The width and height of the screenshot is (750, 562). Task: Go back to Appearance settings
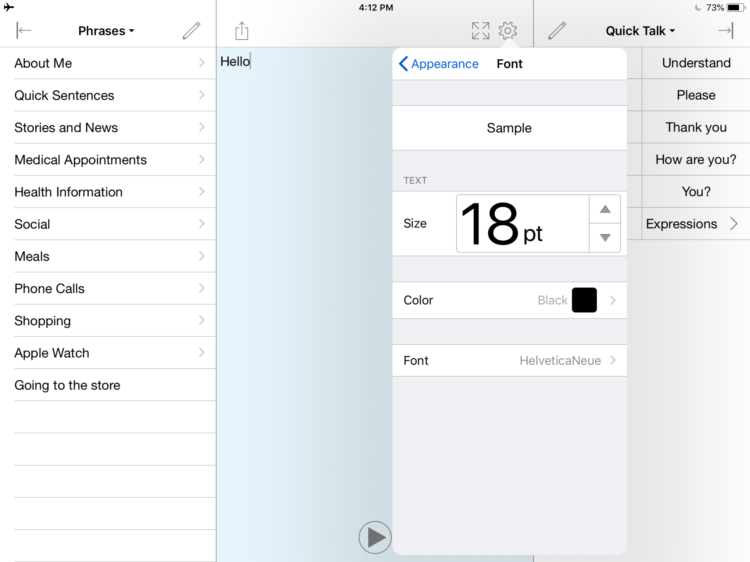pos(439,64)
